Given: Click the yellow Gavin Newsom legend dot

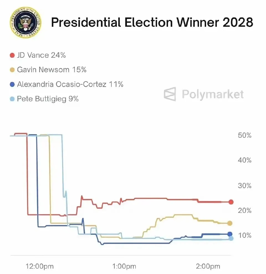Looking at the screenshot, I should (12, 69).
